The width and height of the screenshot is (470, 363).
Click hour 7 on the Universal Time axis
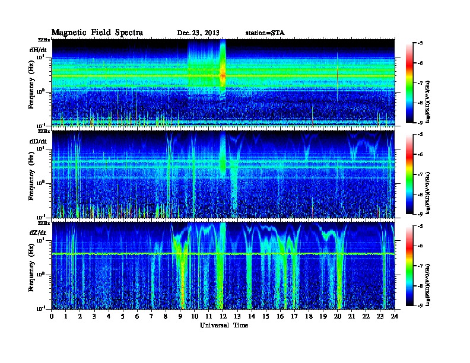click(x=152, y=316)
